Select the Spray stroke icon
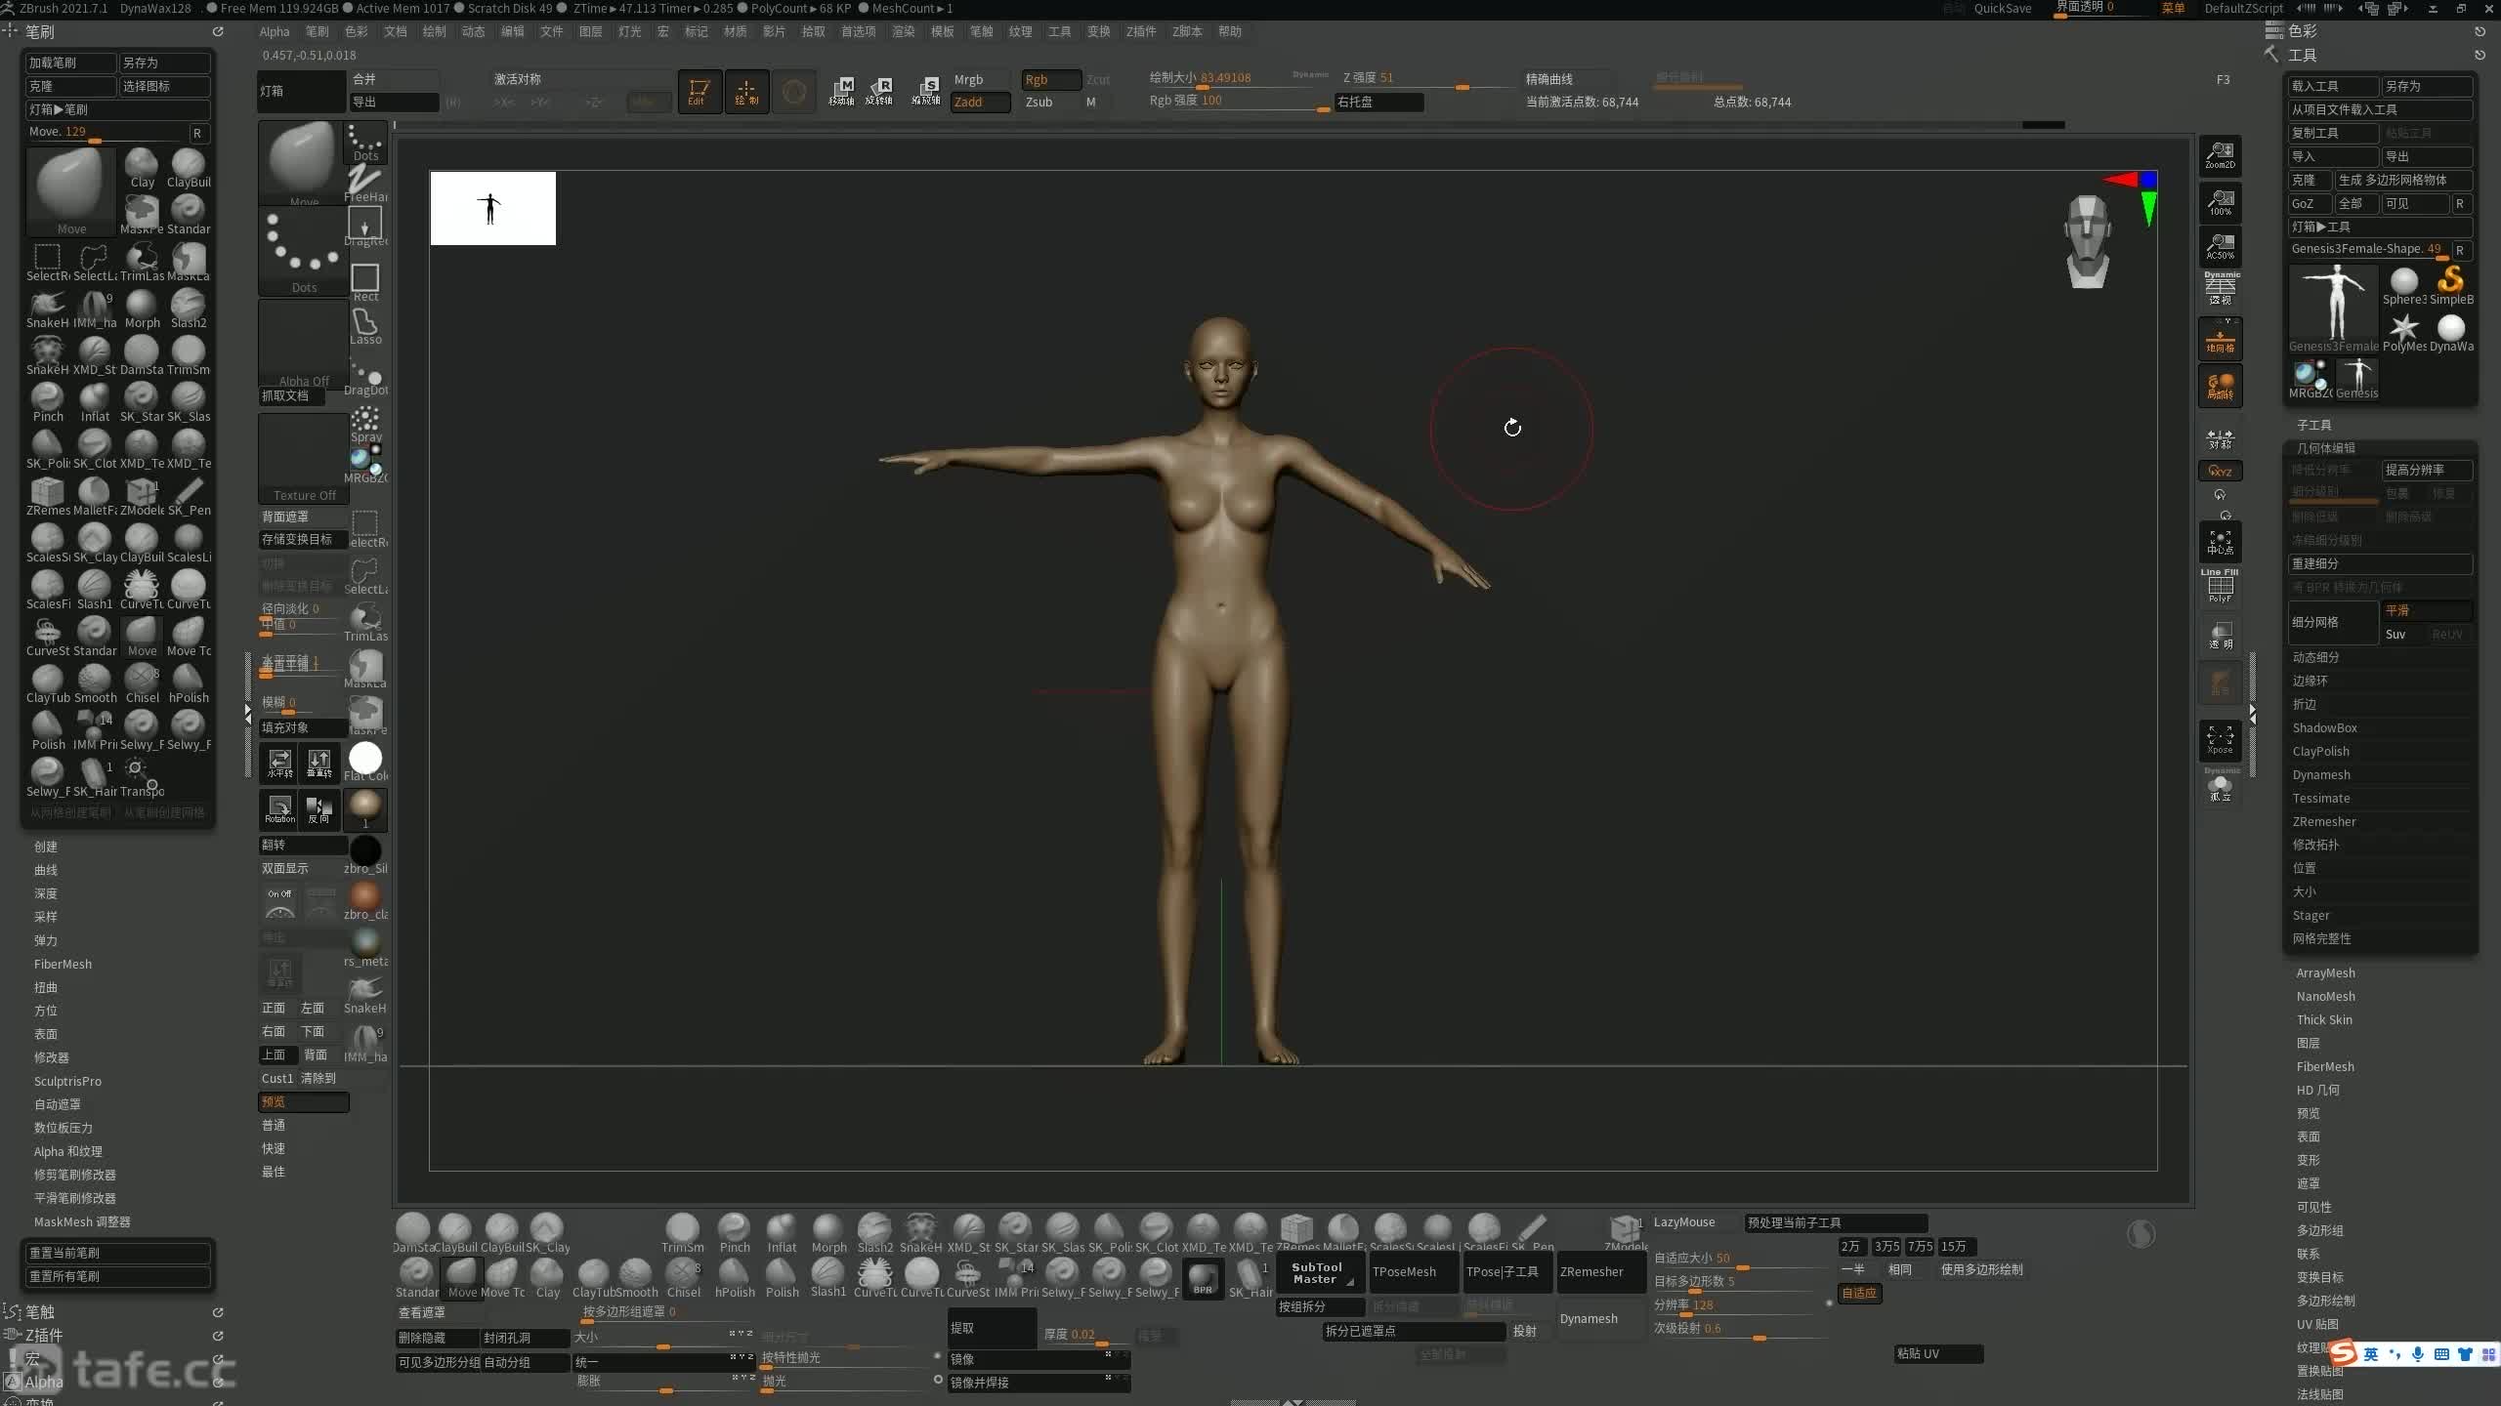The image size is (2501, 1406). pyautogui.click(x=365, y=425)
